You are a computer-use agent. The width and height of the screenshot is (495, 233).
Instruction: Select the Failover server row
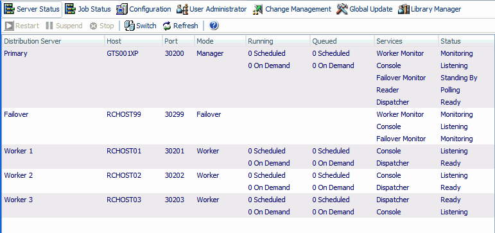(248, 126)
